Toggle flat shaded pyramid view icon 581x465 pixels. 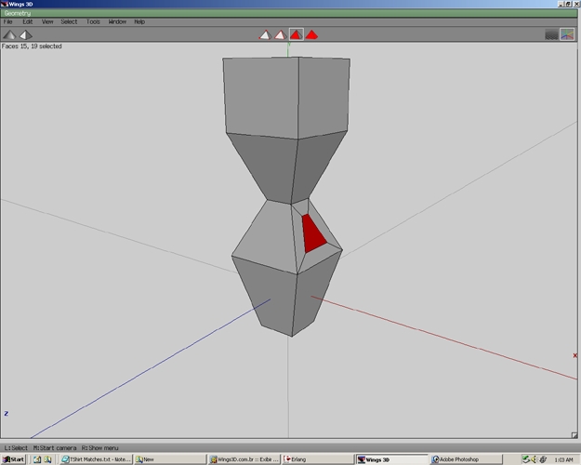tap(9, 34)
